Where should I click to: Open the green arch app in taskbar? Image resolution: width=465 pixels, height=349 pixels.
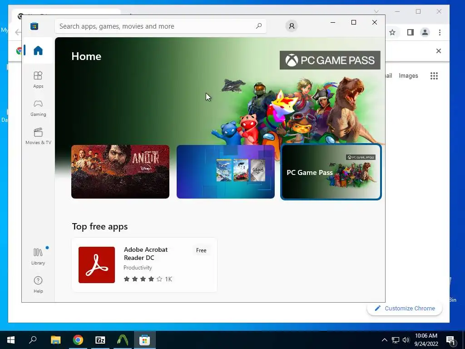123,340
